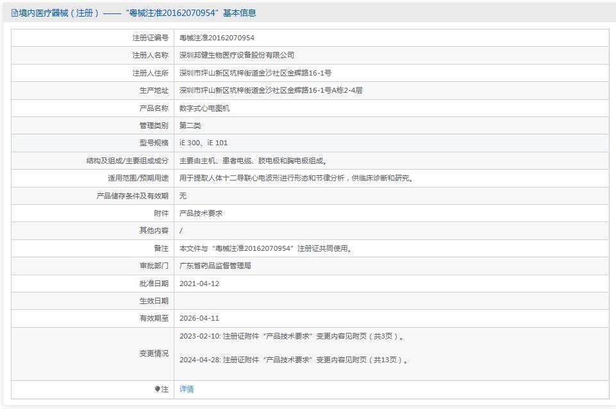The image size is (616, 409).
Task: Click the 2024-04-28 change record entry
Action: (x=294, y=360)
